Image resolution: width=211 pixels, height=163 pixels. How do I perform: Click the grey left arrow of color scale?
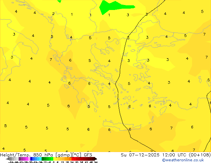point(8,159)
